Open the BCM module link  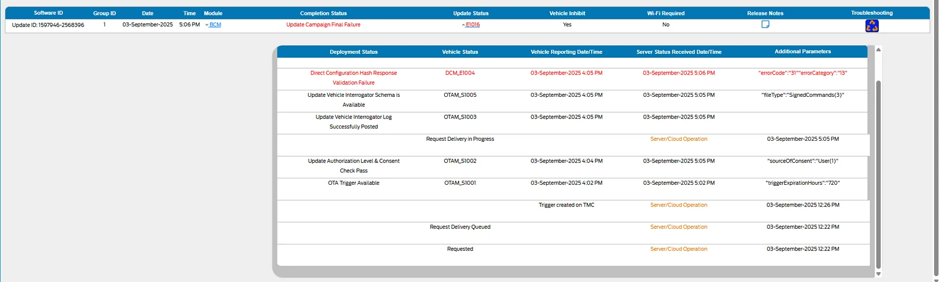pyautogui.click(x=215, y=25)
